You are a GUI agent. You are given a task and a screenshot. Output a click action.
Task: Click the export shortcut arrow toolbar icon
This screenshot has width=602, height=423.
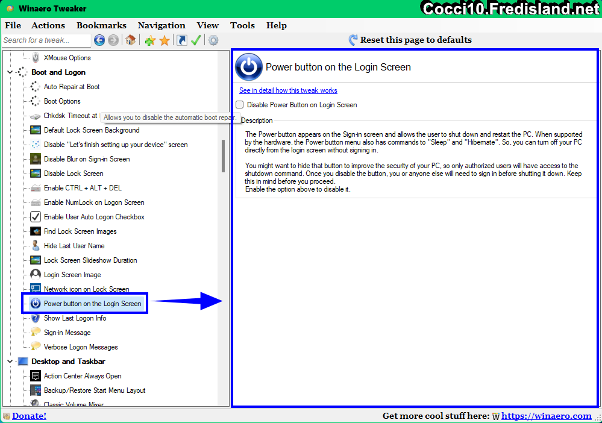[x=182, y=40]
